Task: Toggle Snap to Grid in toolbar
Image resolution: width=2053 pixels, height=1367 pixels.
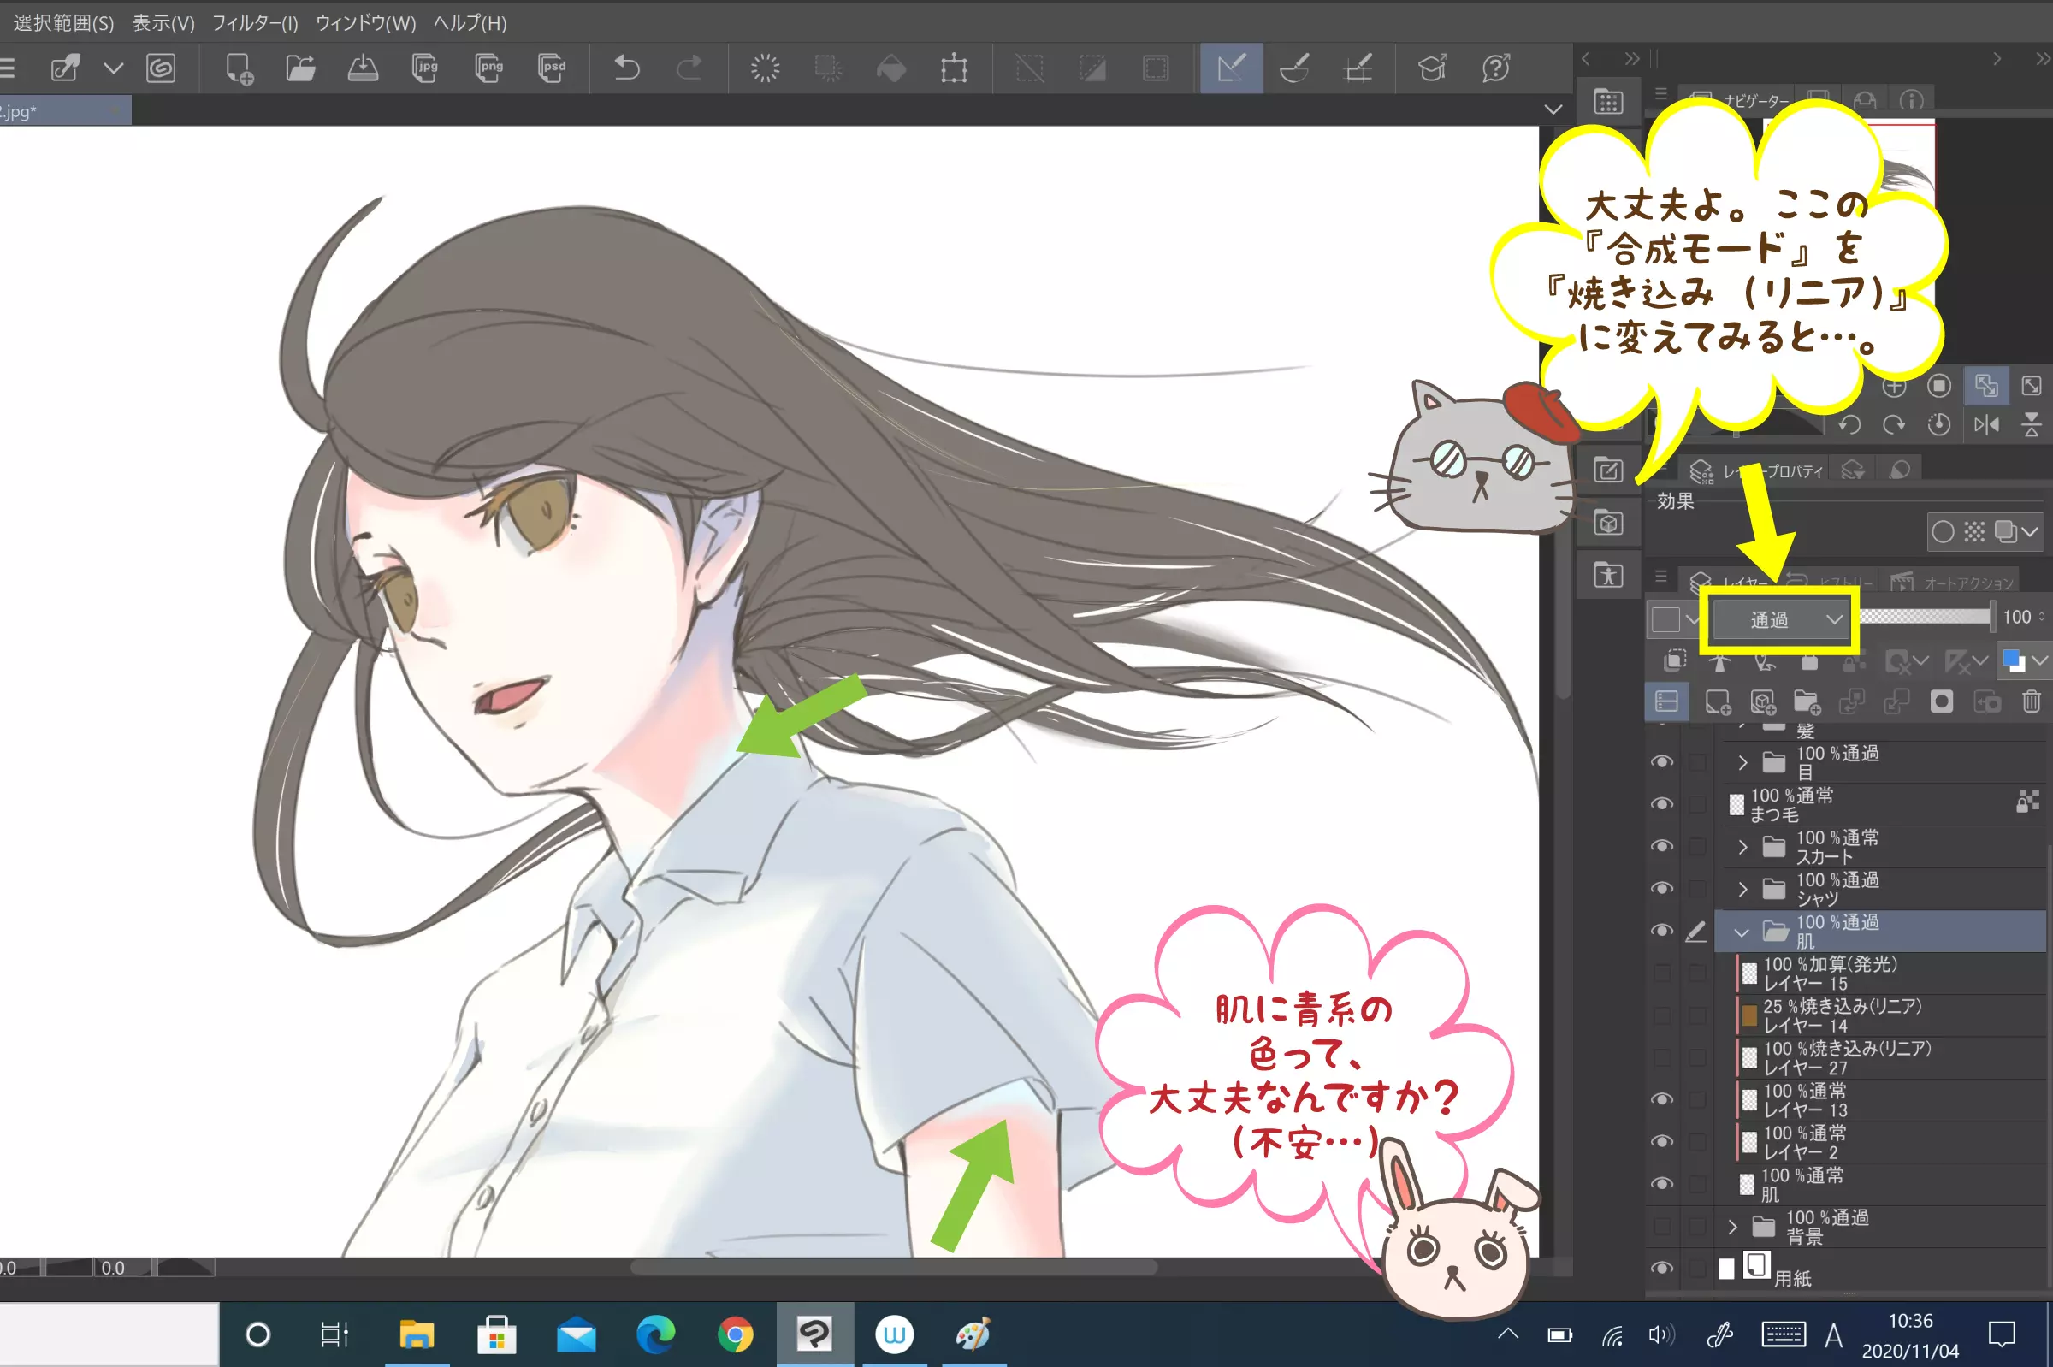Action: 1358,68
